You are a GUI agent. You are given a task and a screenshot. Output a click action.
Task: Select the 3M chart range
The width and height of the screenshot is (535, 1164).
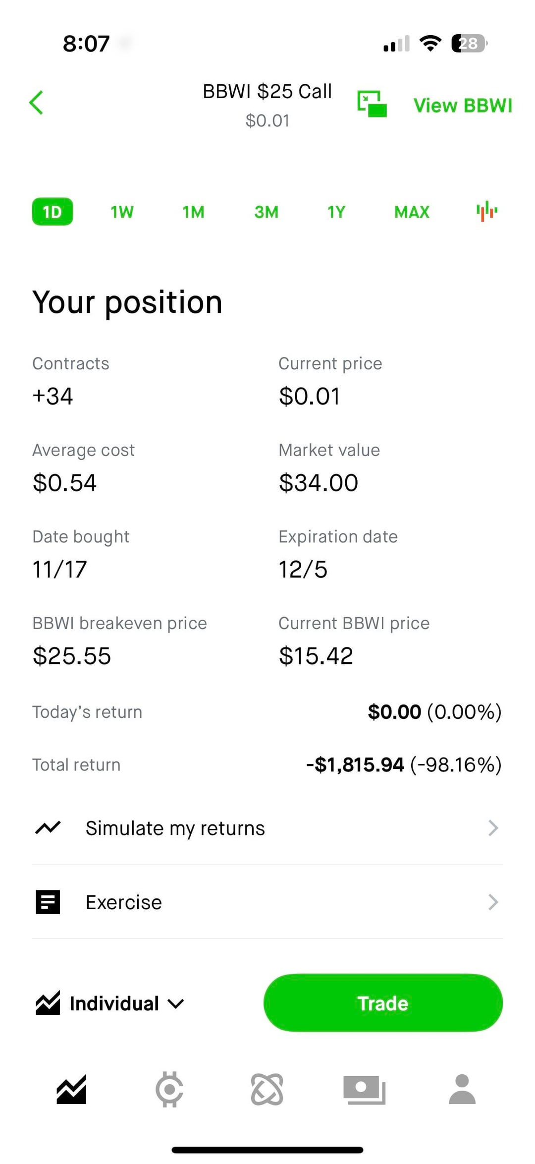(266, 212)
